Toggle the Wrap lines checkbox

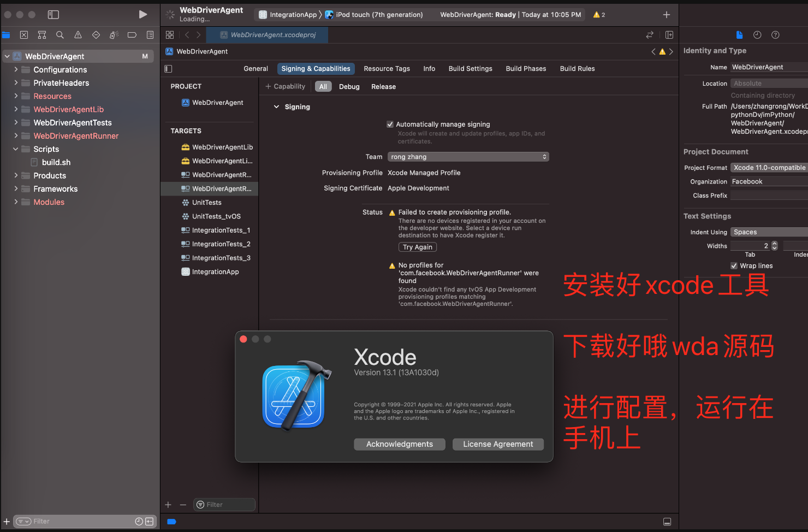point(734,266)
